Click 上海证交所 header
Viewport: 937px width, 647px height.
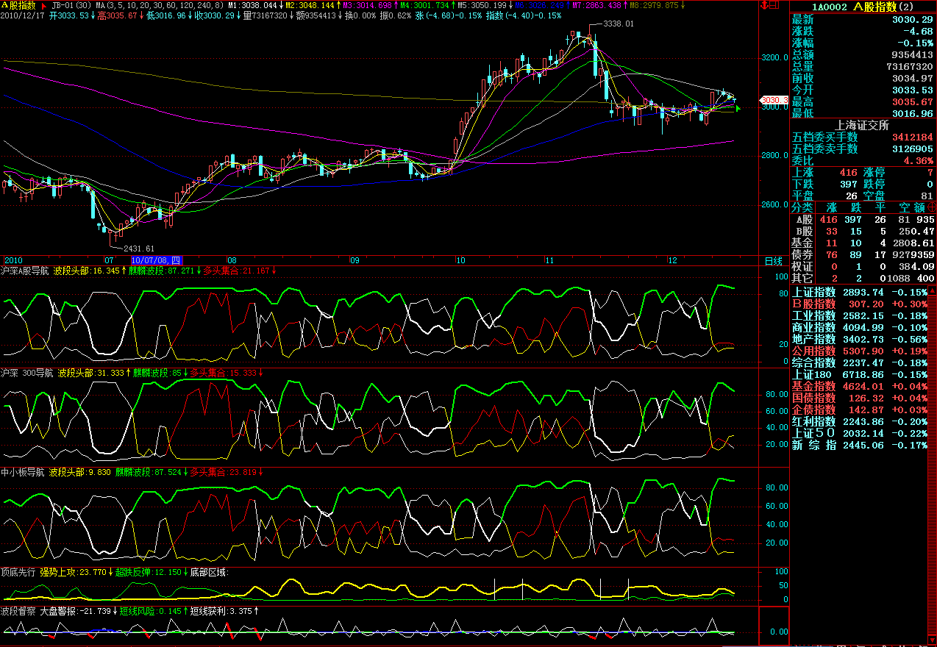[x=863, y=125]
